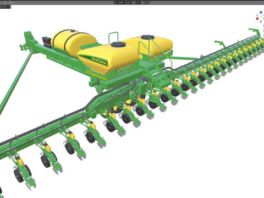Open the snapping options icon menu
This screenshot has width=264, height=198.
[138, 3]
